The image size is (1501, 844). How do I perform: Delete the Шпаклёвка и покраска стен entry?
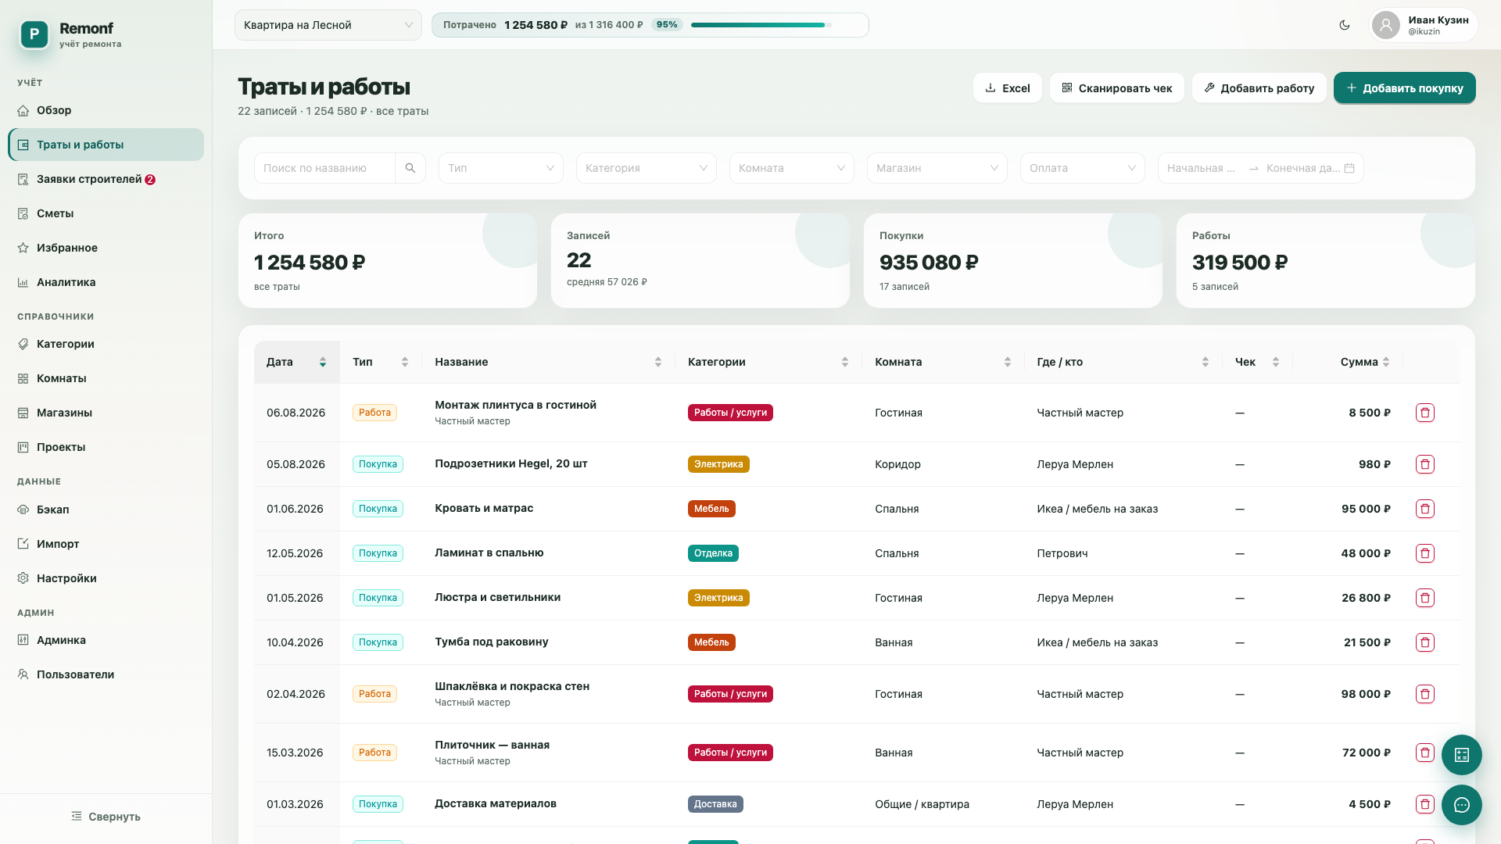[x=1425, y=694]
